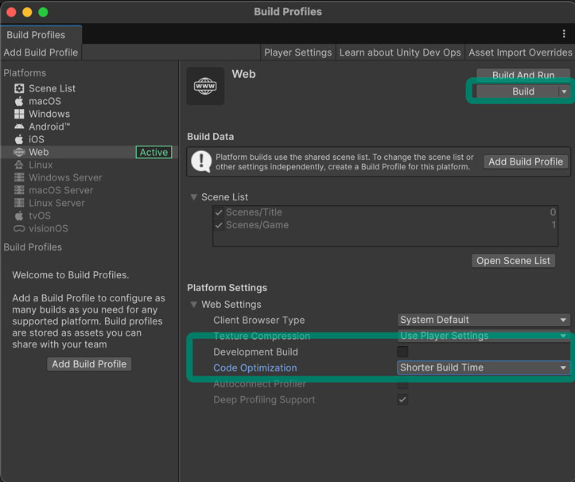Click the Scenes/Game scene entry
Viewport: 575px width, 482px height.
[385, 225]
